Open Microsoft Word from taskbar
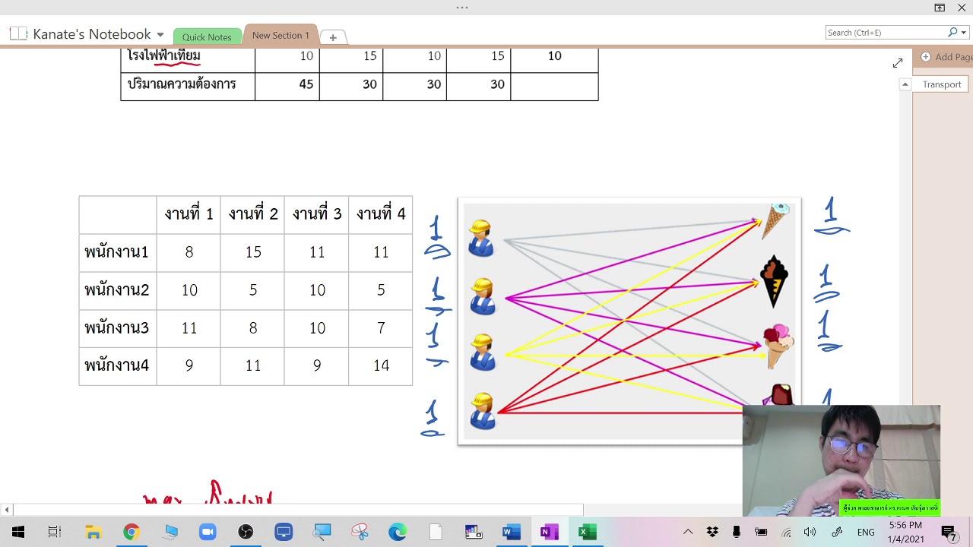 click(512, 532)
